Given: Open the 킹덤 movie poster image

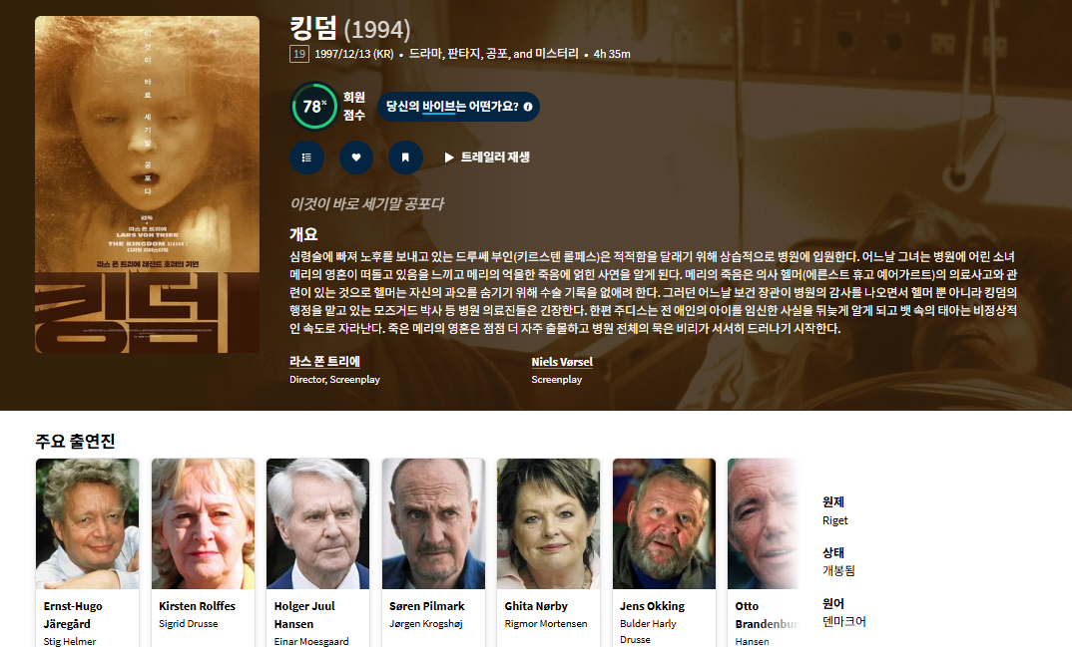Looking at the screenshot, I should [x=147, y=184].
